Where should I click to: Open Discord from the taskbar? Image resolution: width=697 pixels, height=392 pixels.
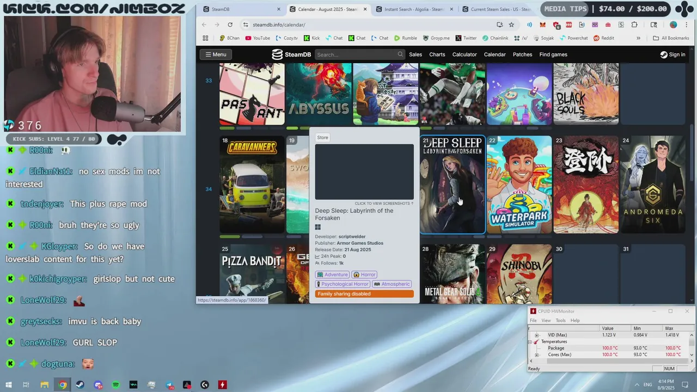pyautogui.click(x=98, y=385)
